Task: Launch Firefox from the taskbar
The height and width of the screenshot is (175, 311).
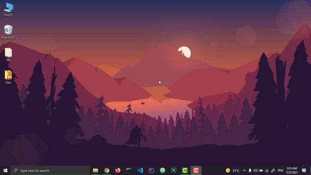Action: pos(118,171)
